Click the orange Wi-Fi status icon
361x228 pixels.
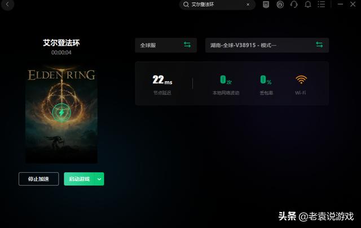(x=301, y=79)
